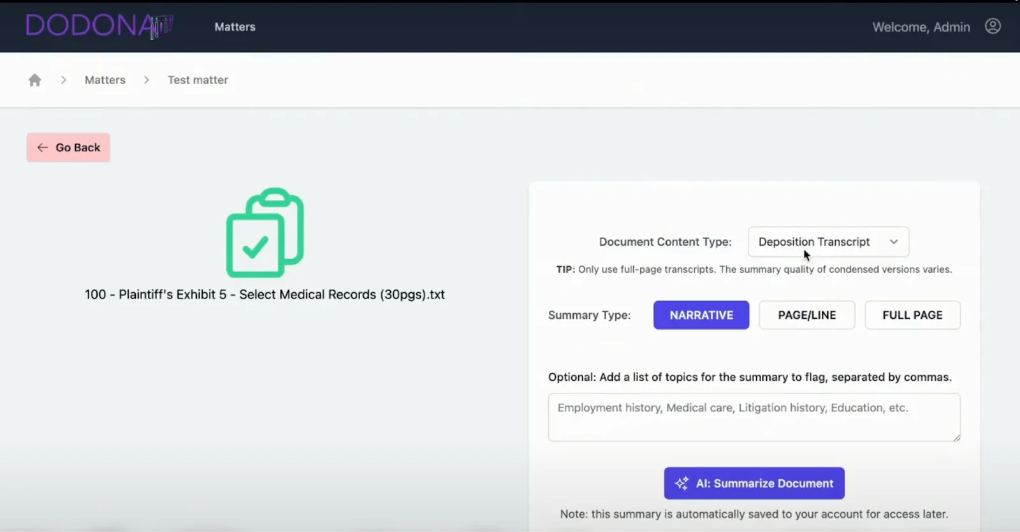Screen dimensions: 1020x532
Task: Click the Welcome, Admin text
Action: click(921, 27)
